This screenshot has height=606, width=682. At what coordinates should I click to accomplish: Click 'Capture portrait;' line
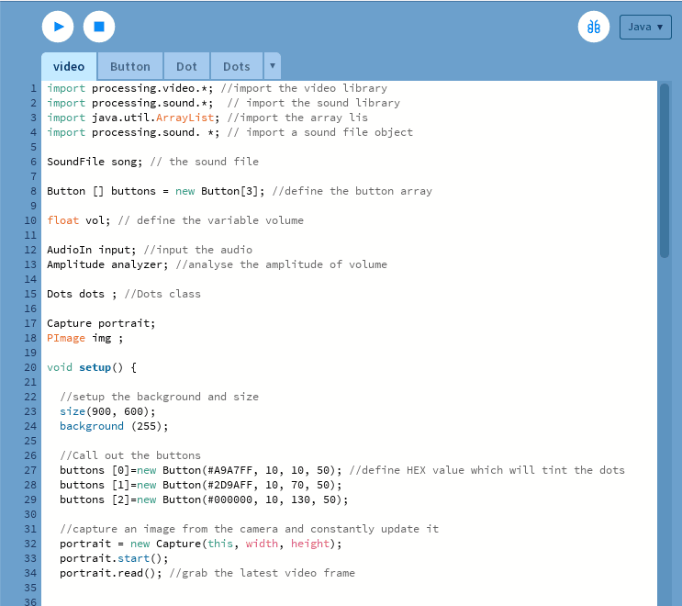coord(101,323)
